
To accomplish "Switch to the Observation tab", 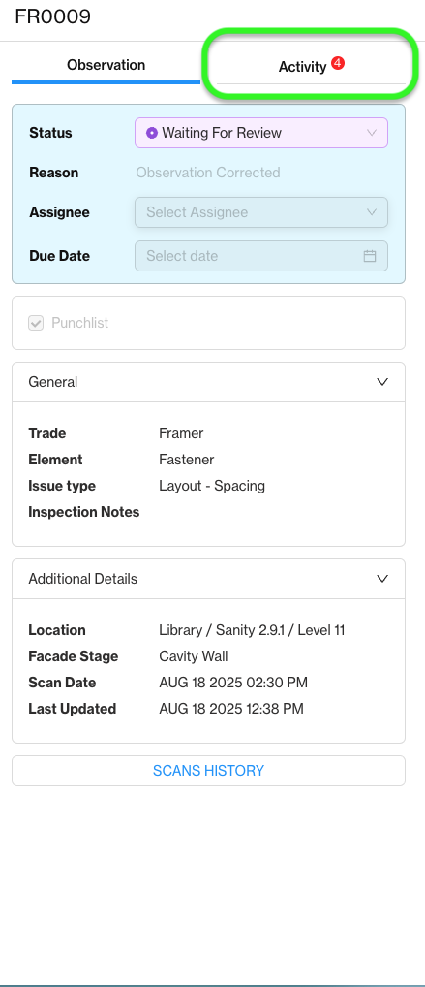I will point(106,66).
